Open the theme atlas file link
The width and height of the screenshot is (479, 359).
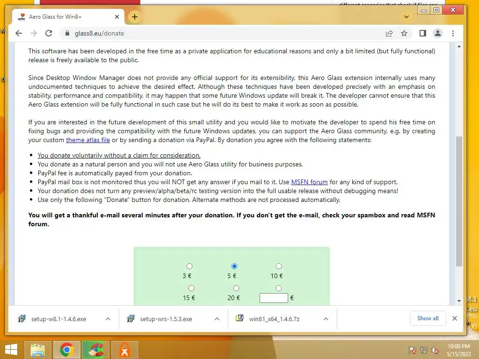pos(88,140)
